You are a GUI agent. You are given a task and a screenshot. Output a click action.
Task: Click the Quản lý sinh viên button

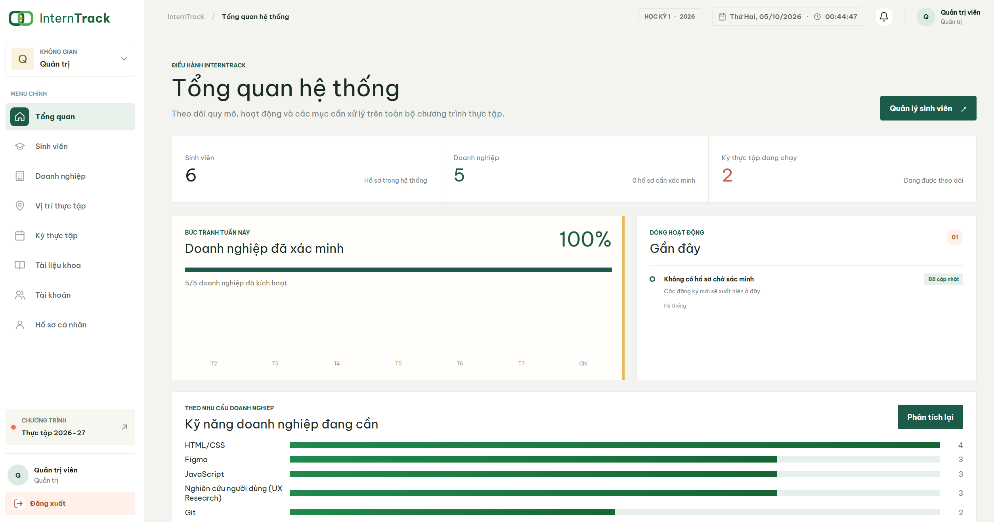pyautogui.click(x=928, y=108)
